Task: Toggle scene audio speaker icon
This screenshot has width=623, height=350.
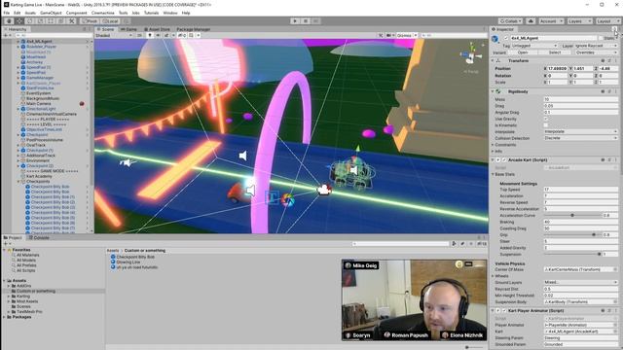Action: (x=158, y=35)
